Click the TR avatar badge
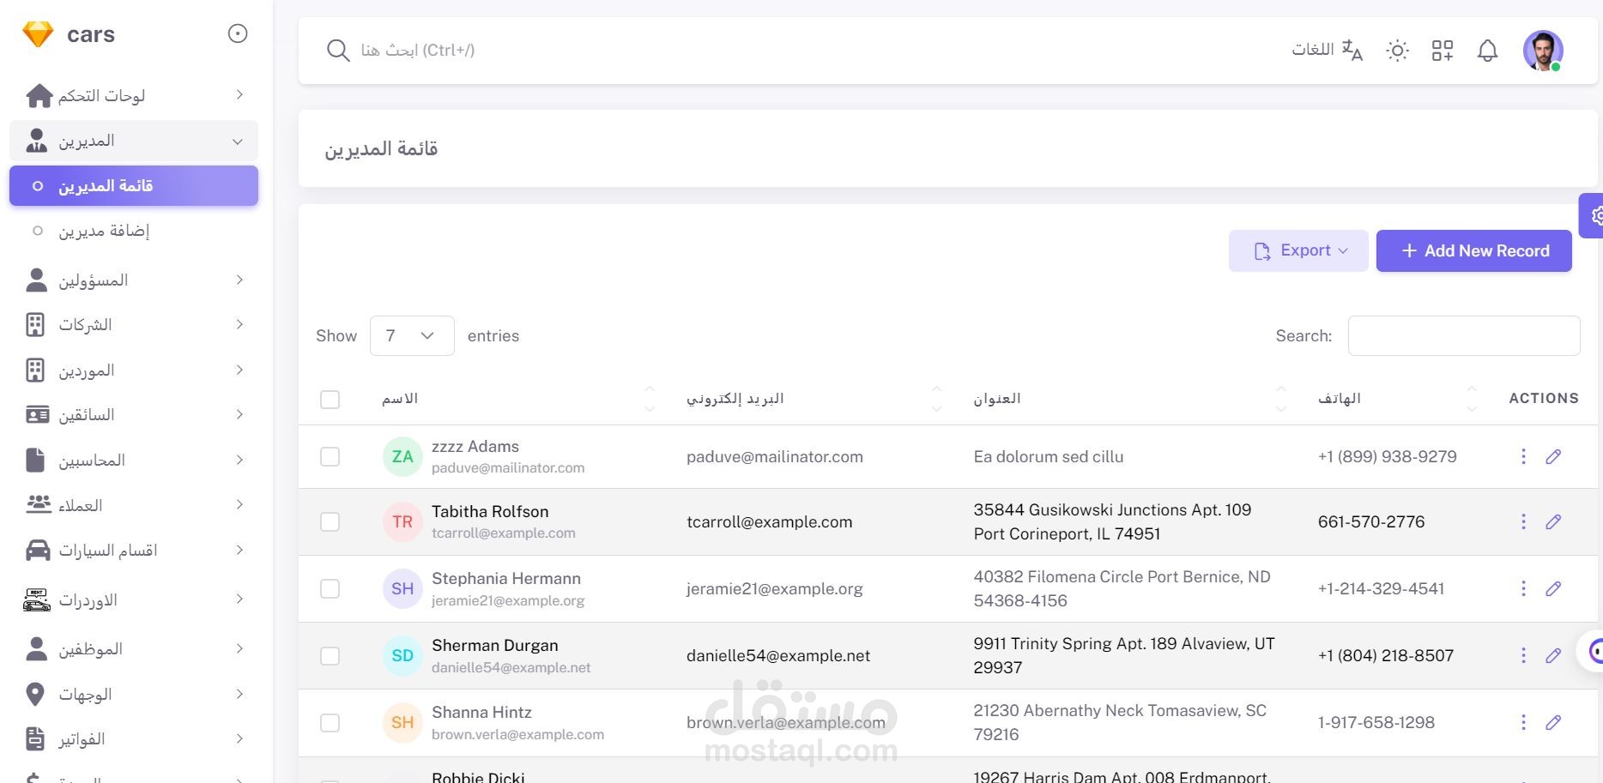 (x=402, y=522)
